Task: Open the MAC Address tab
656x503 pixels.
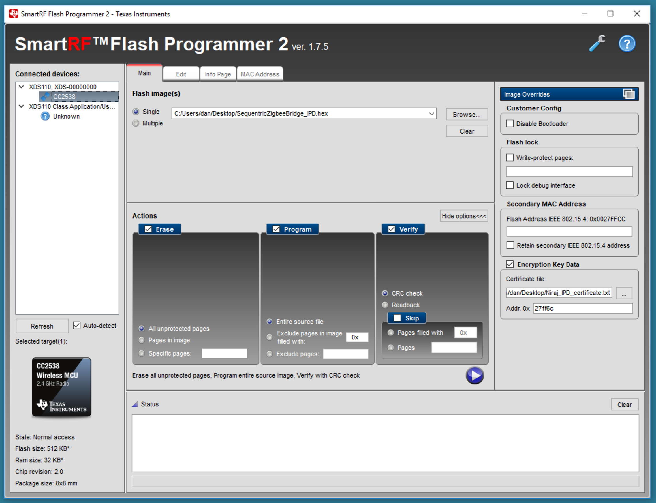Action: coord(260,74)
